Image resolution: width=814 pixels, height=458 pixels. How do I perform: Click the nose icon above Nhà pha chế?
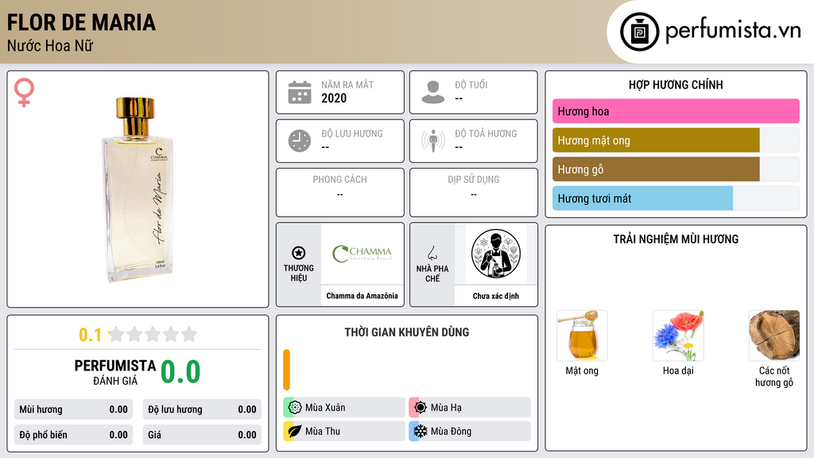tap(432, 253)
